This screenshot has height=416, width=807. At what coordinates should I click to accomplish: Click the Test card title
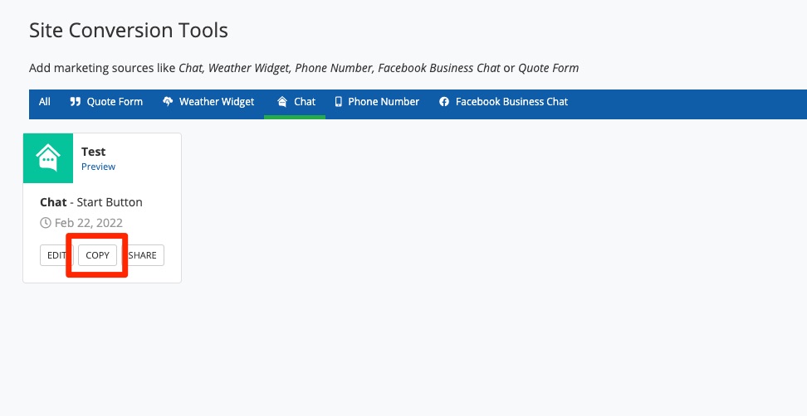[x=93, y=152]
